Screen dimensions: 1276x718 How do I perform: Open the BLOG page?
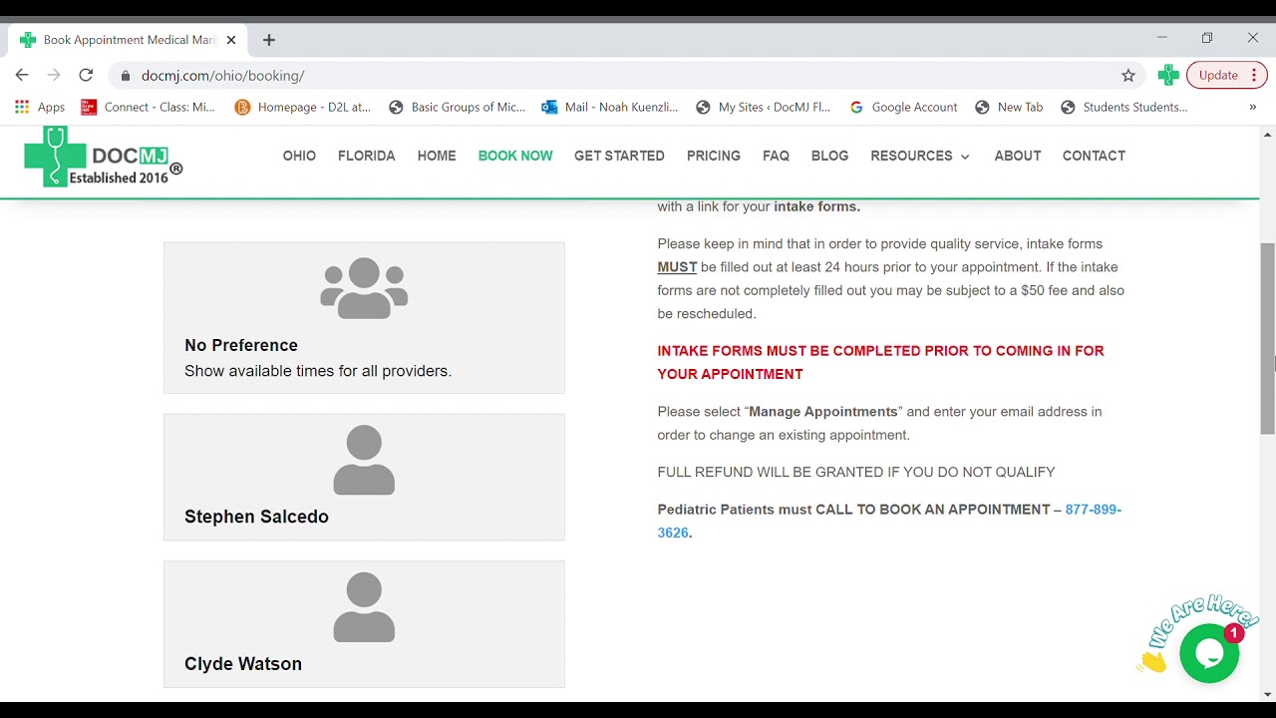[x=829, y=156]
